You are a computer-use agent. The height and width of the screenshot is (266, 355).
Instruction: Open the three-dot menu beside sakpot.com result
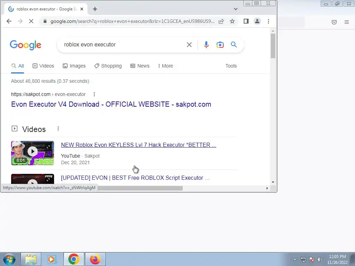[94, 94]
